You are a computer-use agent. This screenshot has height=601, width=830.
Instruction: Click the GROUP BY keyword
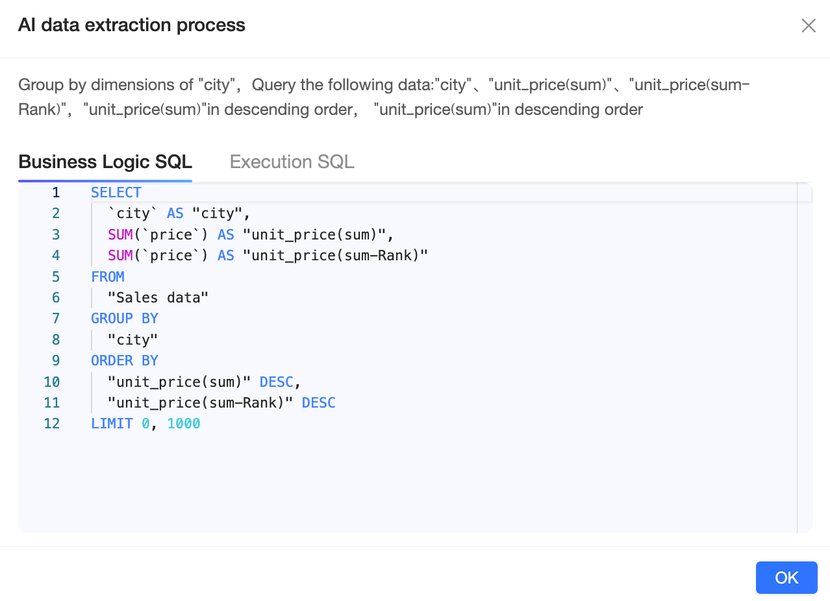125,318
